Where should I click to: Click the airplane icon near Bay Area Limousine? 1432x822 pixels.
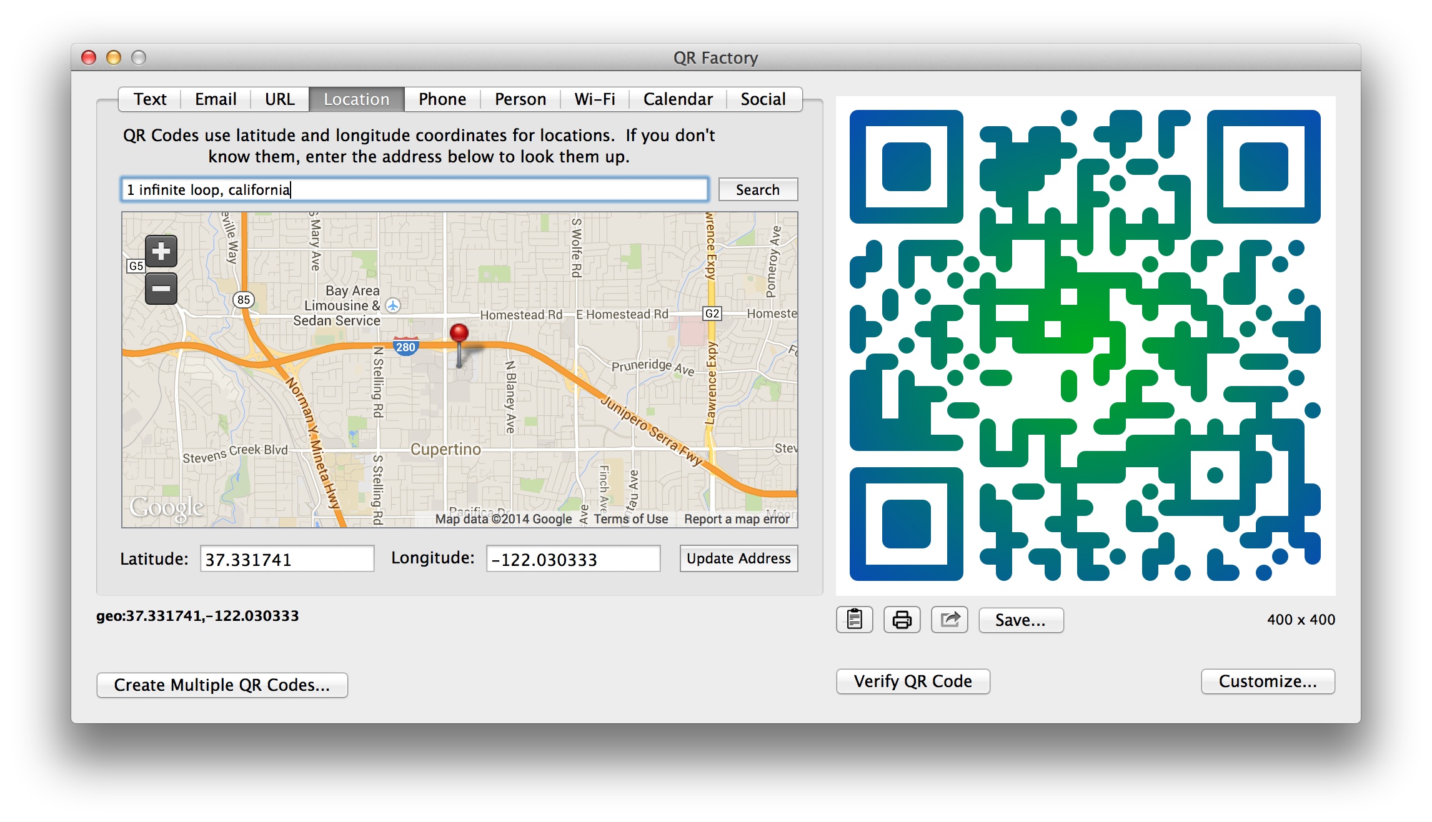click(x=392, y=307)
